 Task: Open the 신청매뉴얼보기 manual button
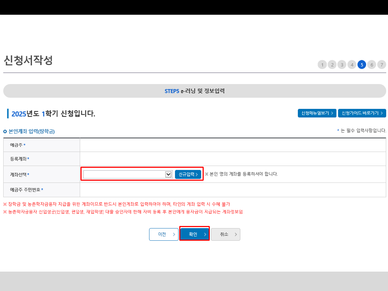tap(317, 113)
